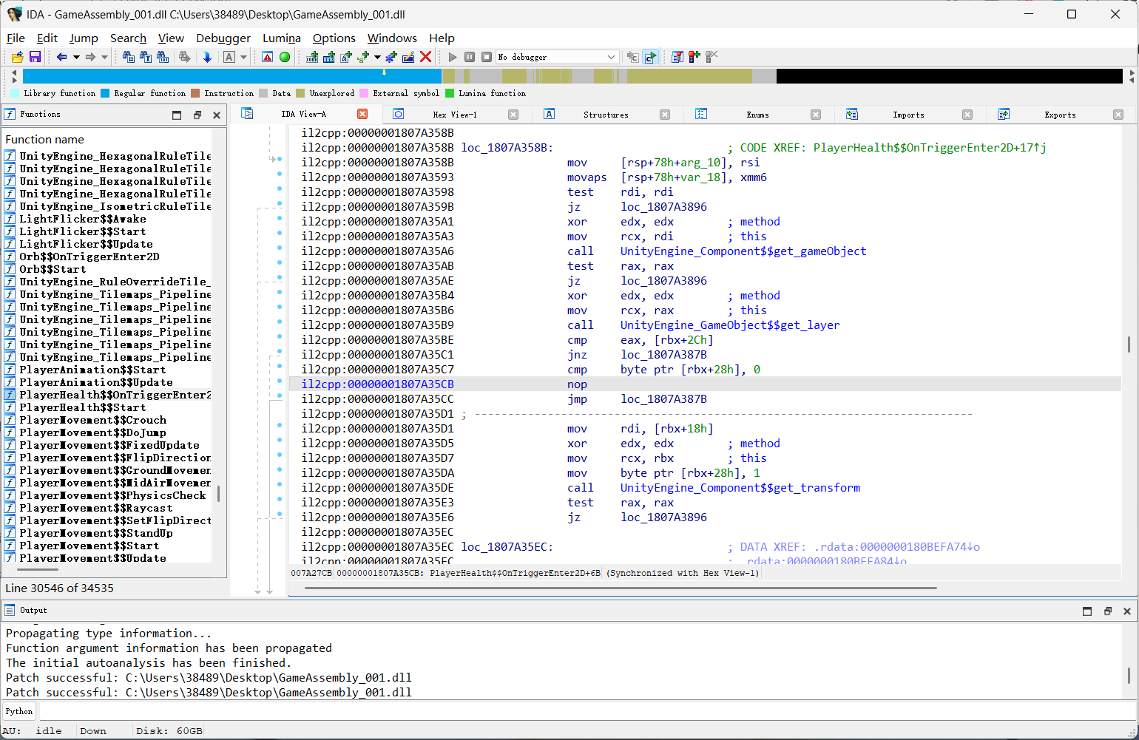Switch to the Hex View-1 tab
The image size is (1139, 740).
pos(455,115)
